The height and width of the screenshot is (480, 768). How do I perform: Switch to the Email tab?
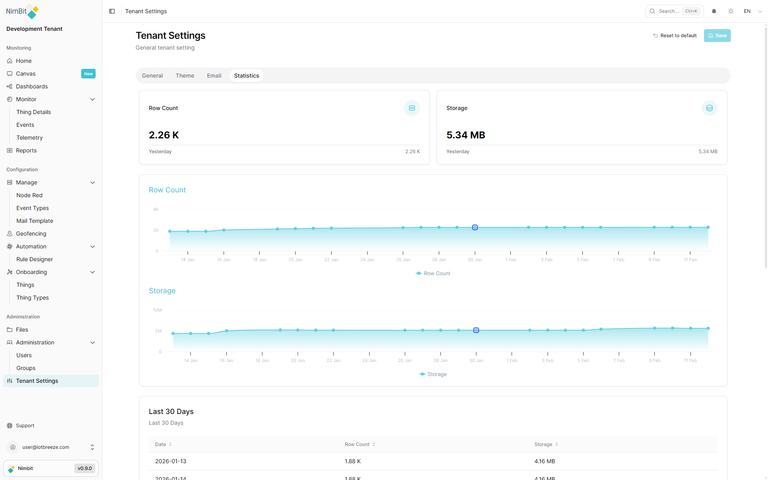pyautogui.click(x=214, y=76)
